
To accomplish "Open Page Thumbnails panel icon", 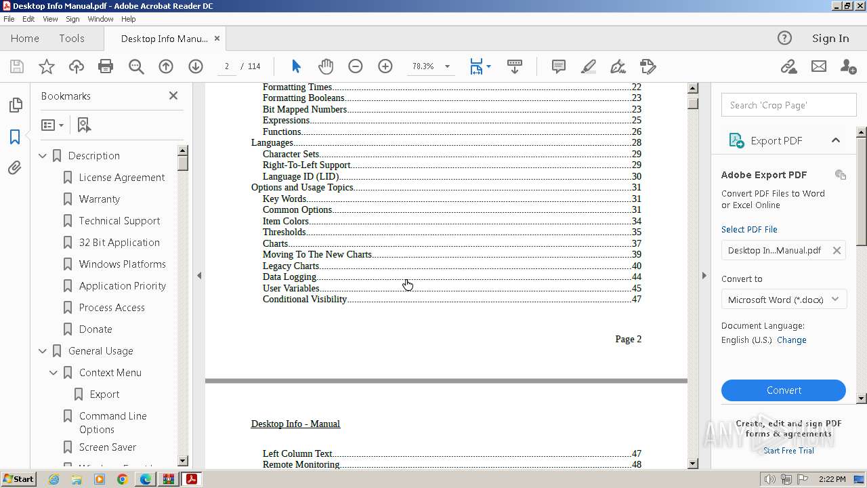I will coord(15,105).
